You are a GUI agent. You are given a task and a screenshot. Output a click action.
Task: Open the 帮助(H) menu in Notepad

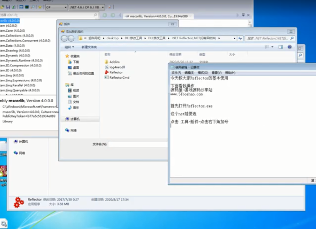230,73
